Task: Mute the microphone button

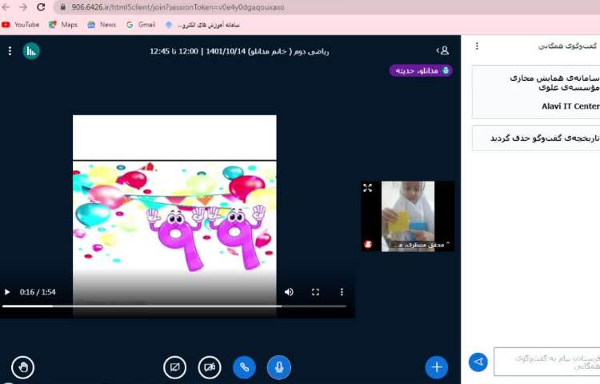Action: pyautogui.click(x=278, y=367)
